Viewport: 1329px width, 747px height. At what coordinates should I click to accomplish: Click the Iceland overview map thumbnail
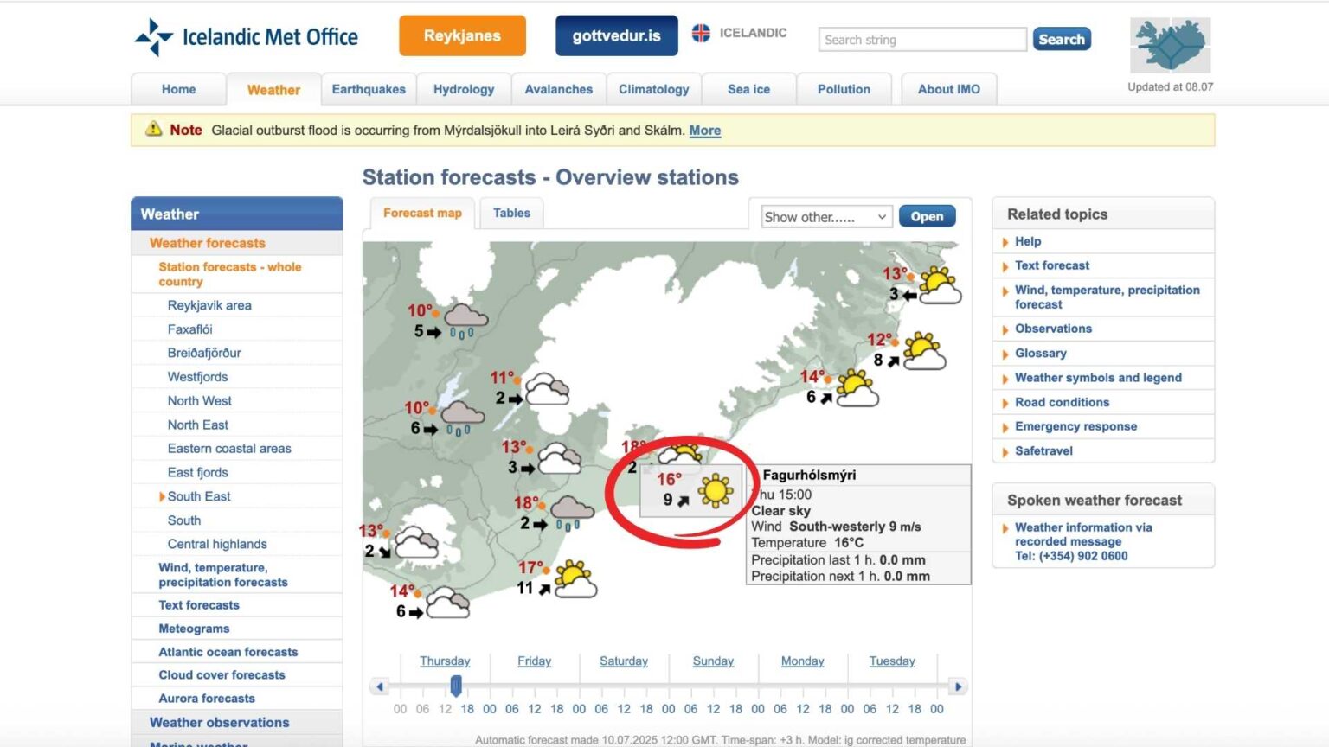pyautogui.click(x=1170, y=45)
